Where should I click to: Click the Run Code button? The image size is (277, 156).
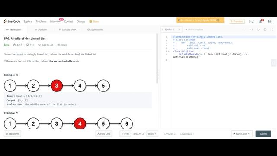point(242,134)
